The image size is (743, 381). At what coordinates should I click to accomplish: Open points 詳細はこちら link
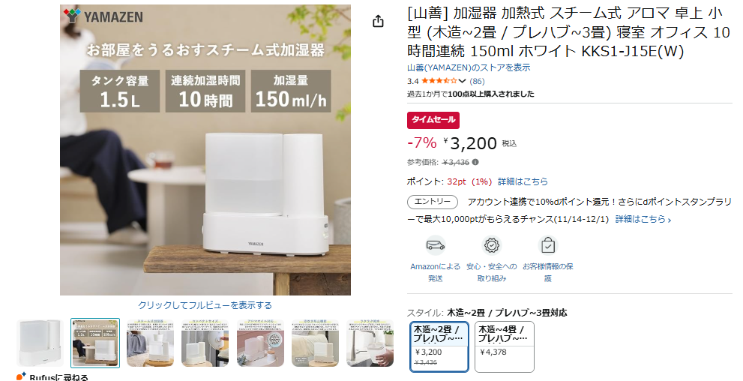tap(523, 181)
